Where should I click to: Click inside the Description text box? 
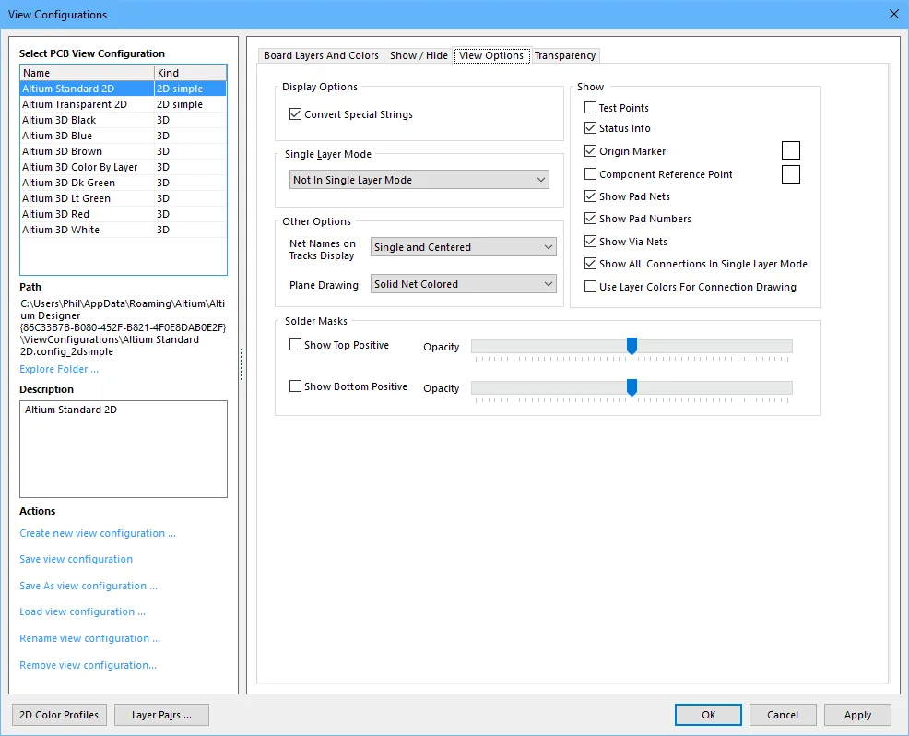tap(124, 449)
